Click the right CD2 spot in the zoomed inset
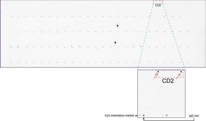Screen dimensions: 206x121 click(x=181, y=72)
